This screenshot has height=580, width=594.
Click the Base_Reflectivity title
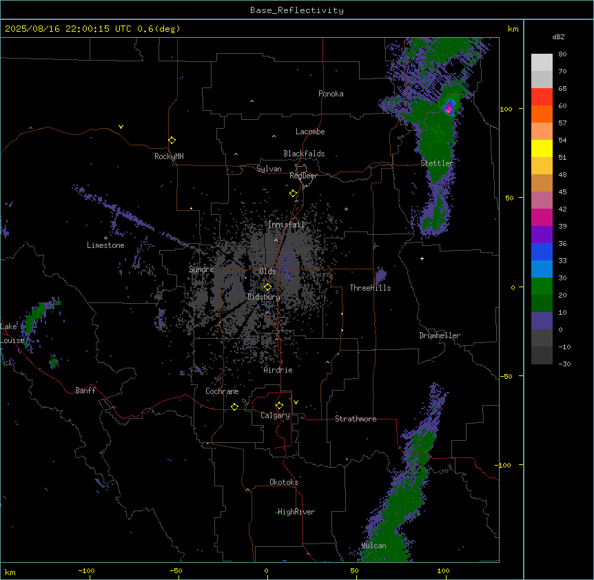(x=297, y=10)
